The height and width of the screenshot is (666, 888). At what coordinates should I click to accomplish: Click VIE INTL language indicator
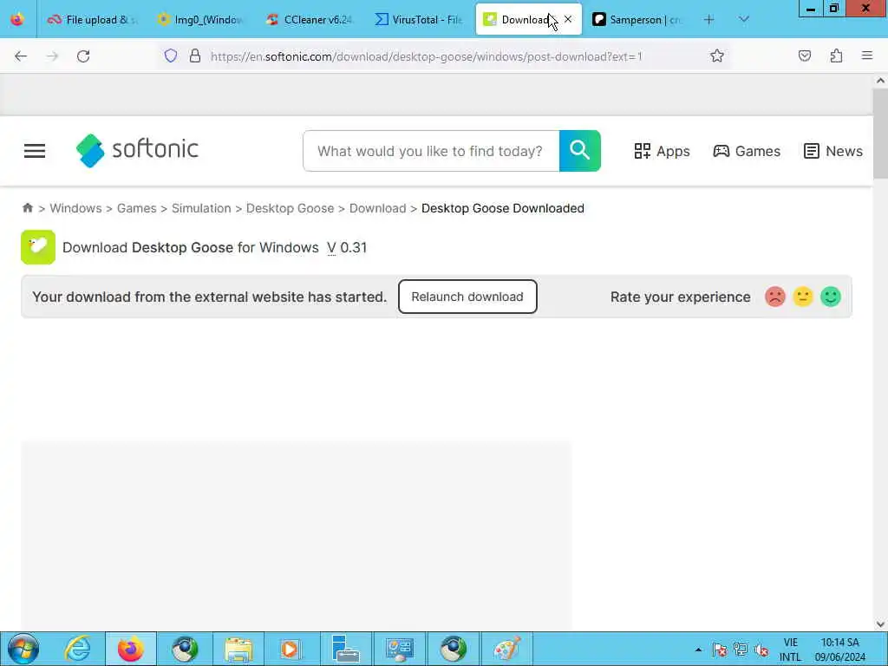pos(790,650)
